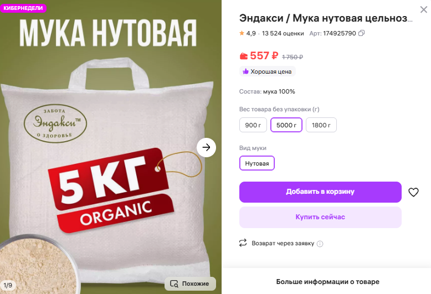This screenshot has width=431, height=294.
Task: Click the Купить сейчас button
Action: tap(320, 217)
